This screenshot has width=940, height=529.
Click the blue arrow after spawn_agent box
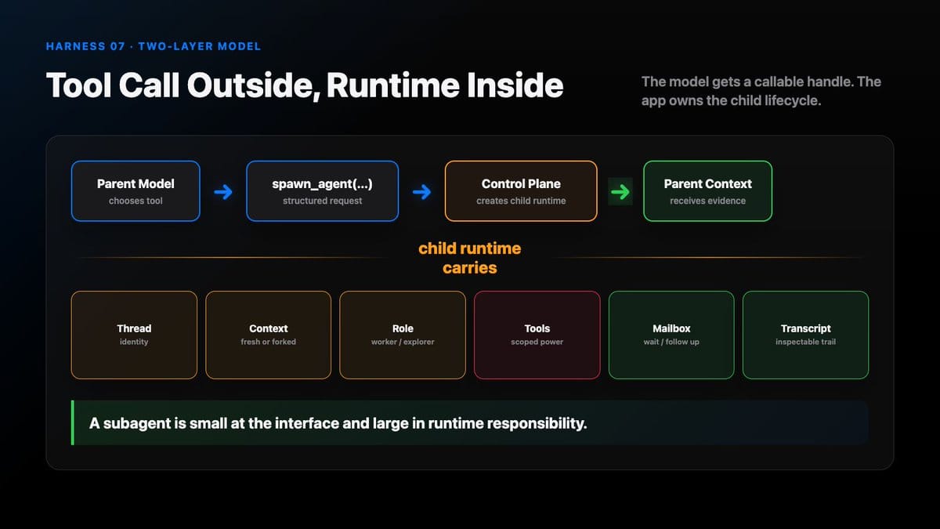pos(421,192)
